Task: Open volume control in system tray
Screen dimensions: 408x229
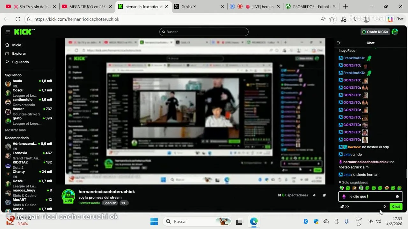Action: (x=378, y=221)
